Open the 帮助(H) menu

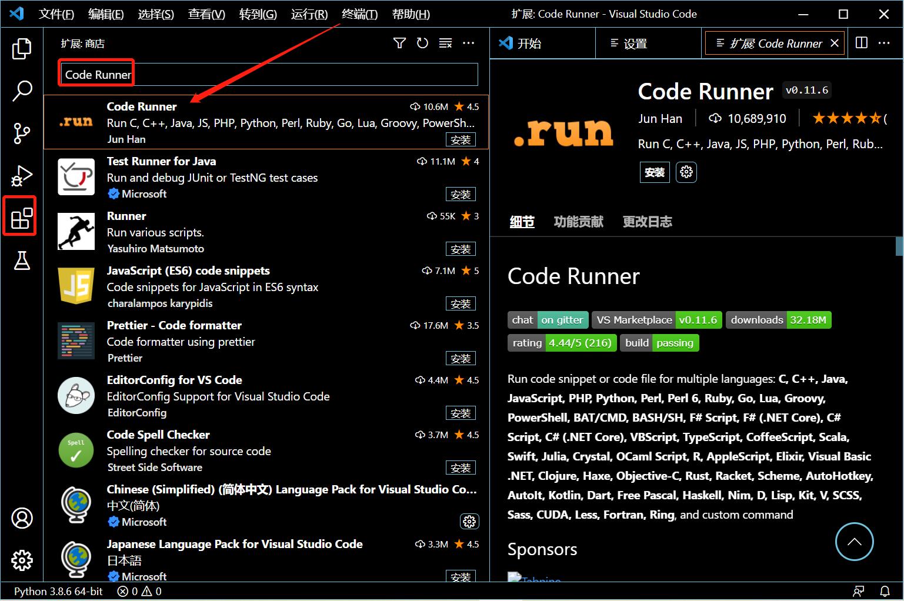tap(411, 14)
